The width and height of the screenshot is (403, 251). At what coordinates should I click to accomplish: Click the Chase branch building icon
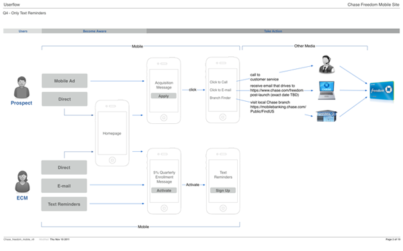[326, 116]
